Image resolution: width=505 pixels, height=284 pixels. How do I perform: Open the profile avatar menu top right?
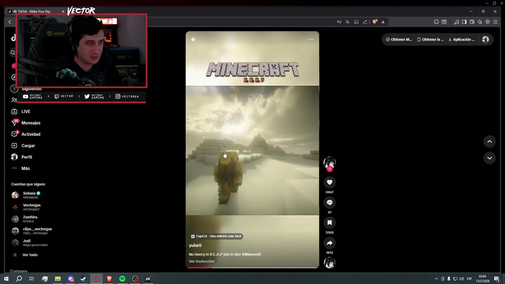485,39
